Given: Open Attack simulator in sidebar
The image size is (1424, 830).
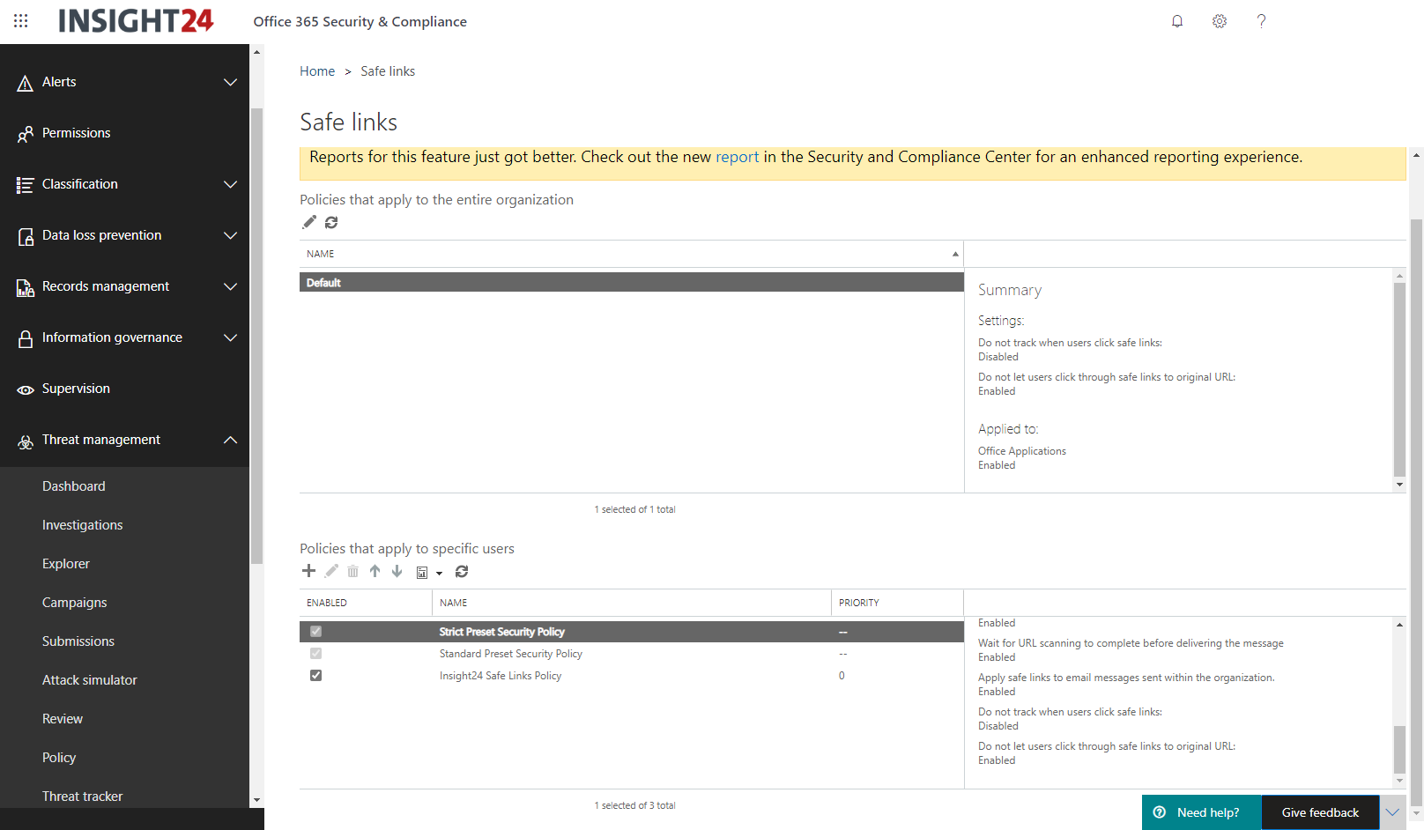Looking at the screenshot, I should pyautogui.click(x=90, y=680).
